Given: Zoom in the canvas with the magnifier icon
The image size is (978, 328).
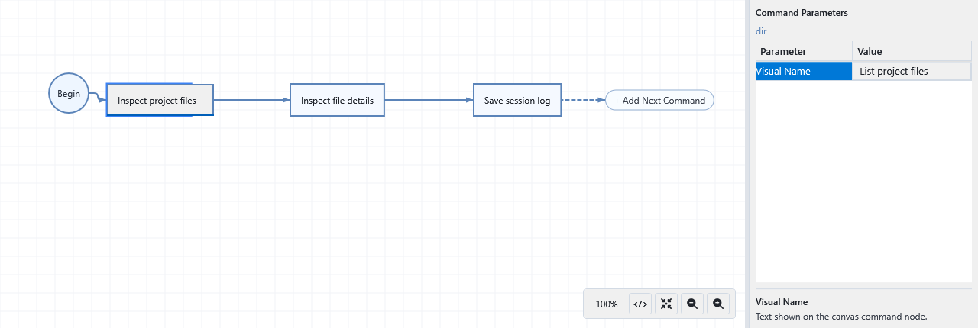Looking at the screenshot, I should tap(718, 304).
